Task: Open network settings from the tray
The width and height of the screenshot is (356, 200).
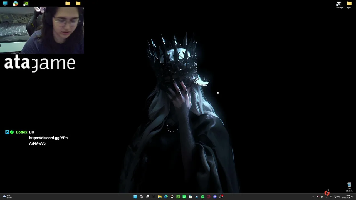Action: coord(335,197)
